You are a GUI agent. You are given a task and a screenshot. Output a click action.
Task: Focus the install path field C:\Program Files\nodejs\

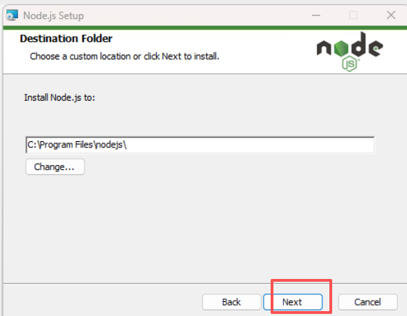tap(200, 145)
